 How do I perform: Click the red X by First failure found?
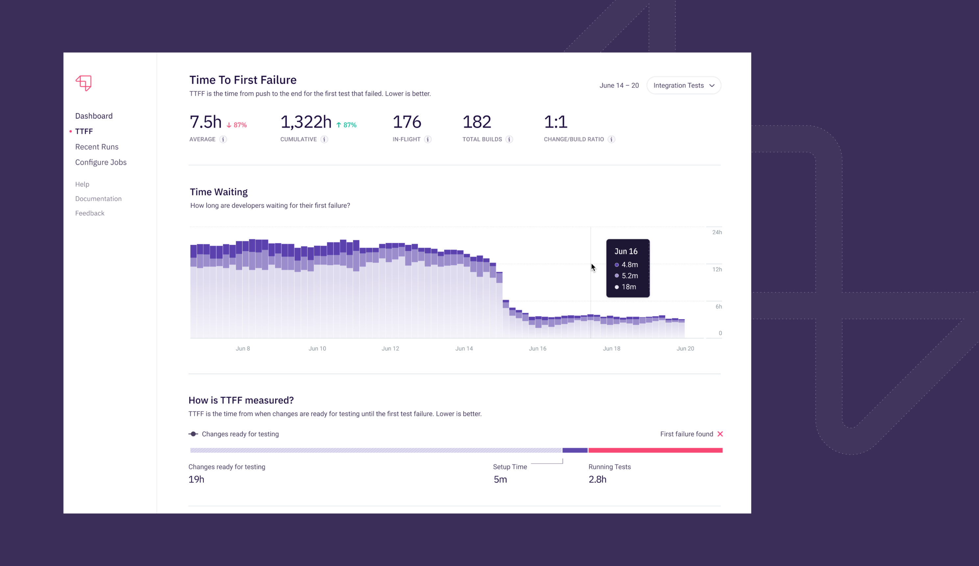[x=720, y=434]
